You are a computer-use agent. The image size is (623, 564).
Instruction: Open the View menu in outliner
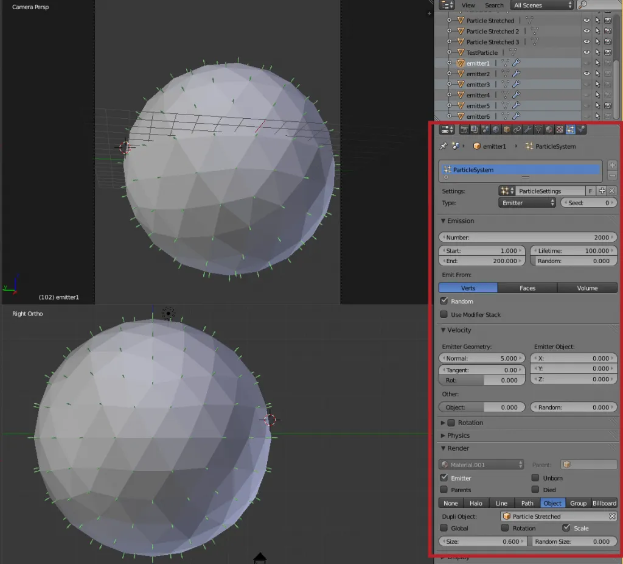pyautogui.click(x=468, y=5)
